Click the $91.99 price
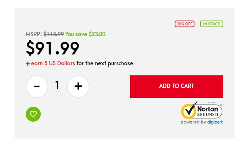This screenshot has width=239, height=150. click(x=53, y=48)
